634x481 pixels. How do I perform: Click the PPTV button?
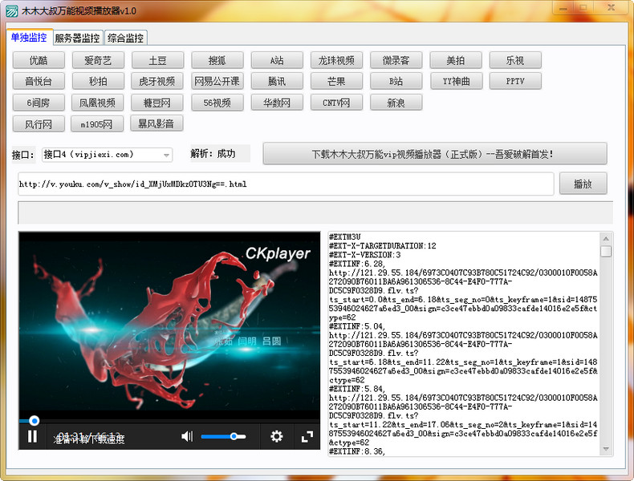click(x=515, y=82)
